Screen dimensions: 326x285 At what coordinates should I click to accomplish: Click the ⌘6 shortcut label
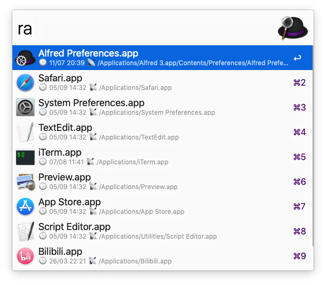click(300, 182)
